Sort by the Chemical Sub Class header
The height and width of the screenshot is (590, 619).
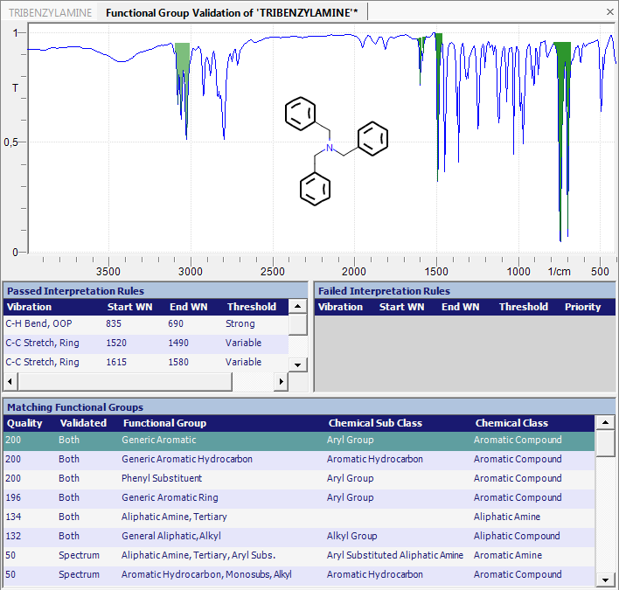pos(375,423)
